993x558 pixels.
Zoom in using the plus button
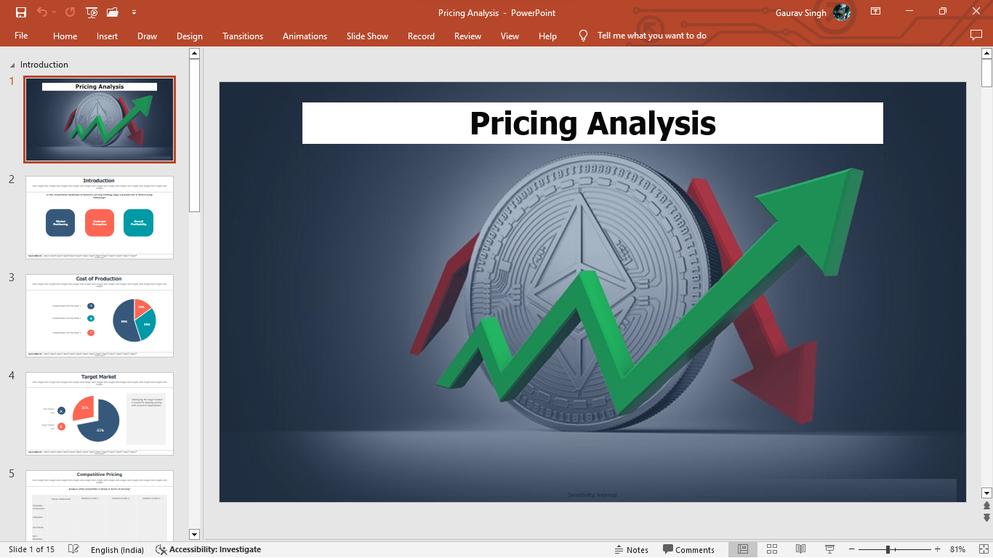click(x=937, y=550)
